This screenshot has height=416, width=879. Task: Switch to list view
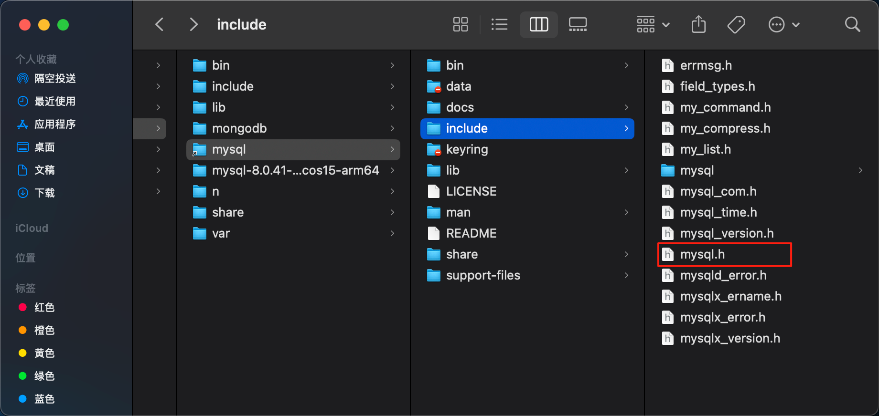(499, 24)
